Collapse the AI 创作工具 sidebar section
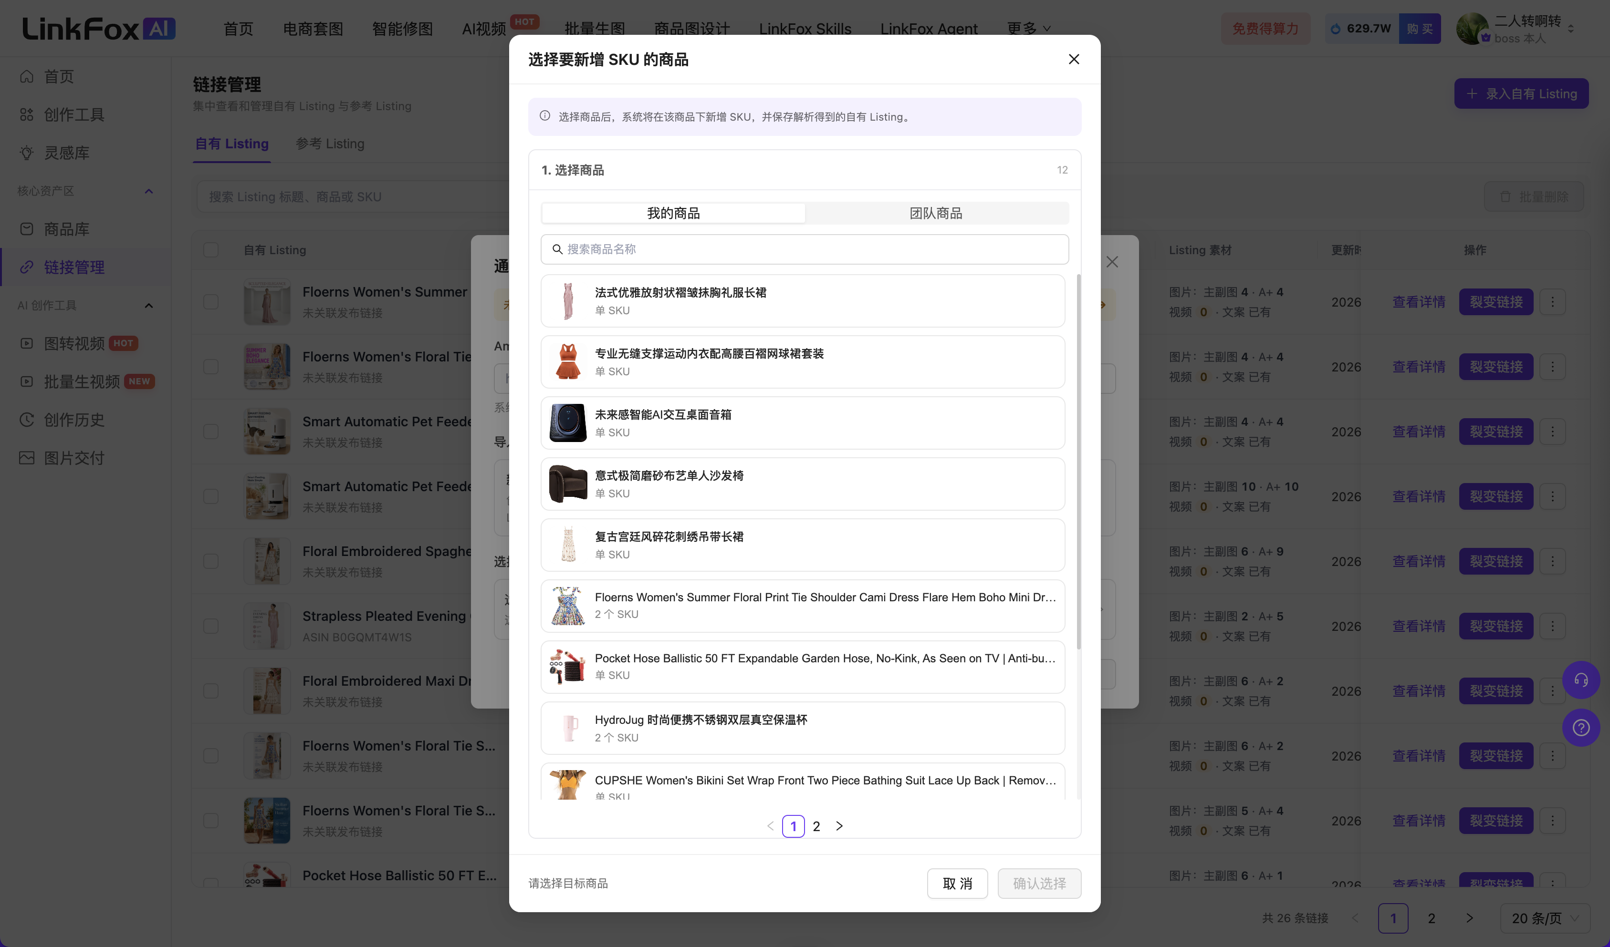The height and width of the screenshot is (947, 1610). point(149,306)
